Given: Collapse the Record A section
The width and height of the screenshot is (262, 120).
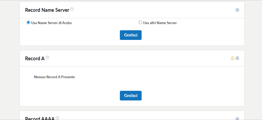Looking at the screenshot, I should click(x=237, y=58).
